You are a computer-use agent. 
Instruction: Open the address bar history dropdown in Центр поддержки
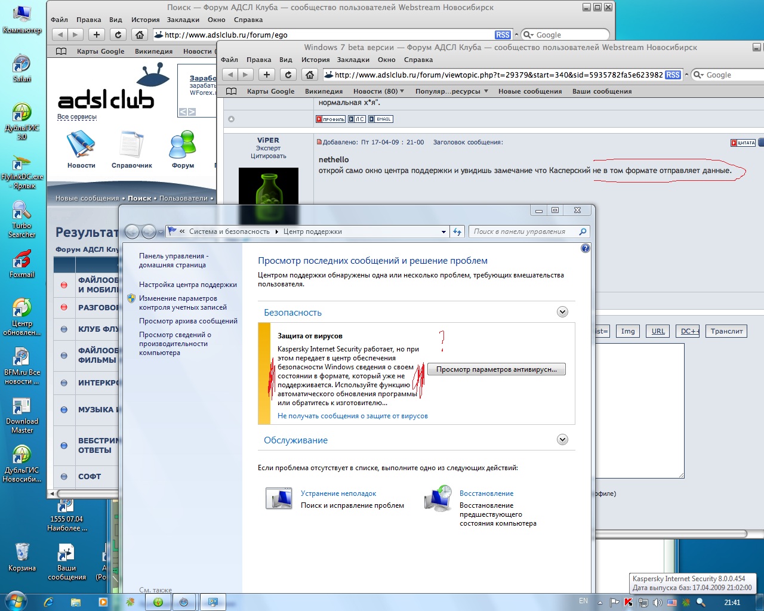(x=443, y=232)
